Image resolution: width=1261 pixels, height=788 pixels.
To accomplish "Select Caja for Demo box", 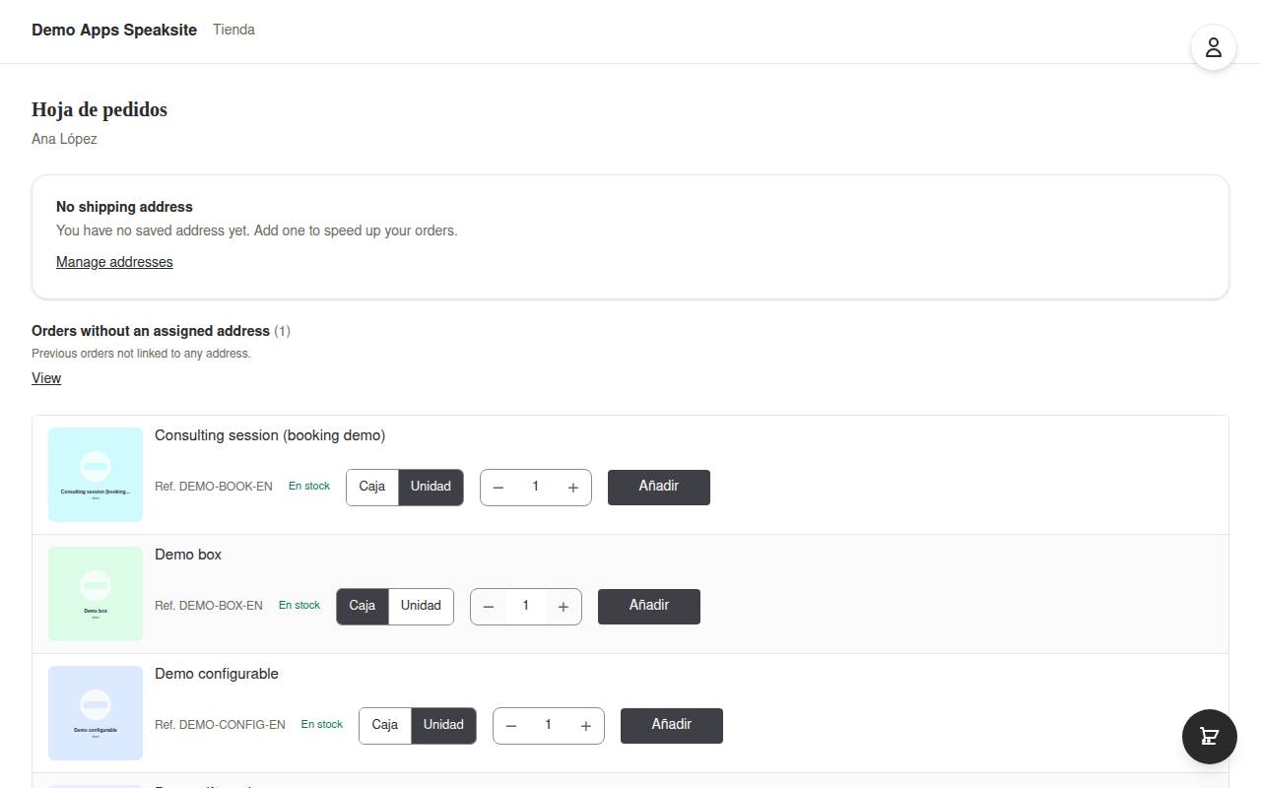I will [x=363, y=606].
